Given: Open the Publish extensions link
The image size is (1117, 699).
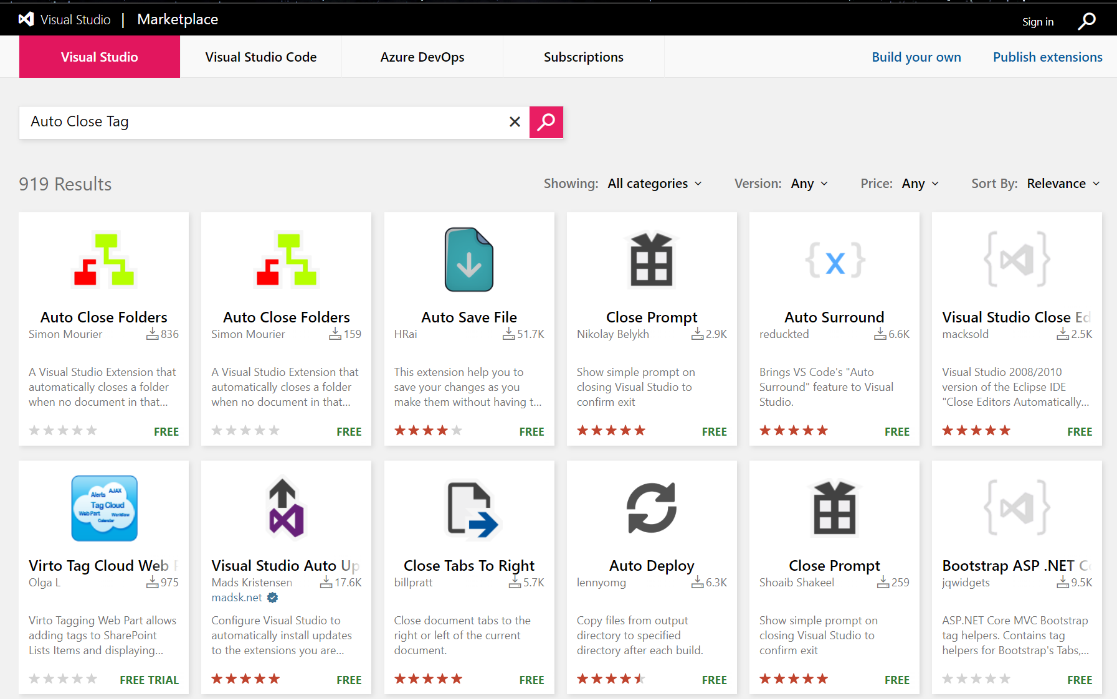Looking at the screenshot, I should (x=1048, y=57).
